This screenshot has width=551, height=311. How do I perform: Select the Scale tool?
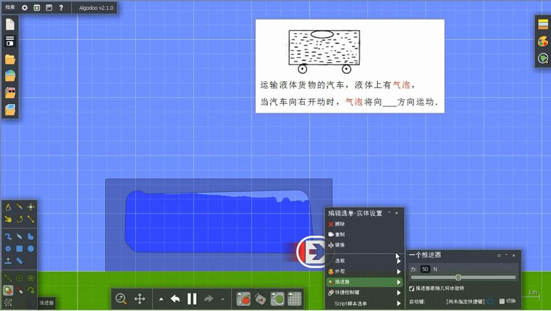click(x=31, y=220)
